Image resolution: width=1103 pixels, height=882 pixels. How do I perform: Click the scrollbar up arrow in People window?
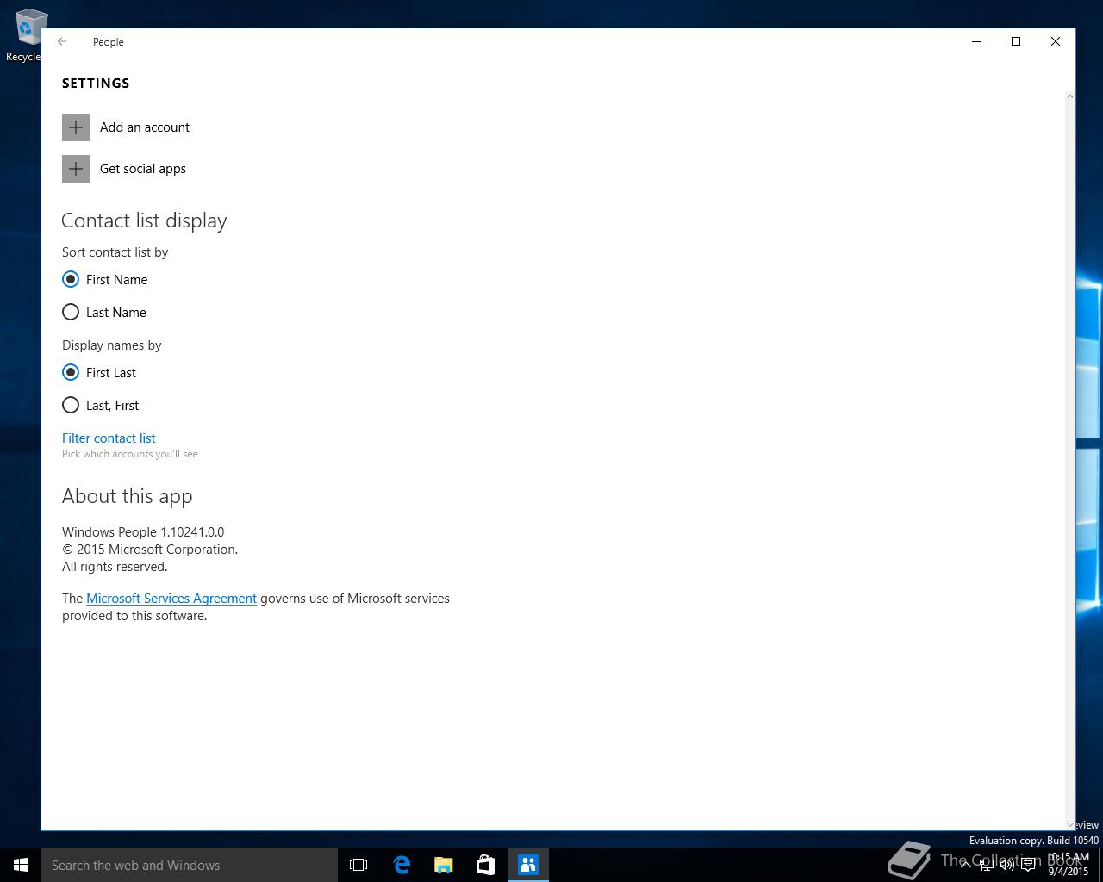[x=1070, y=96]
